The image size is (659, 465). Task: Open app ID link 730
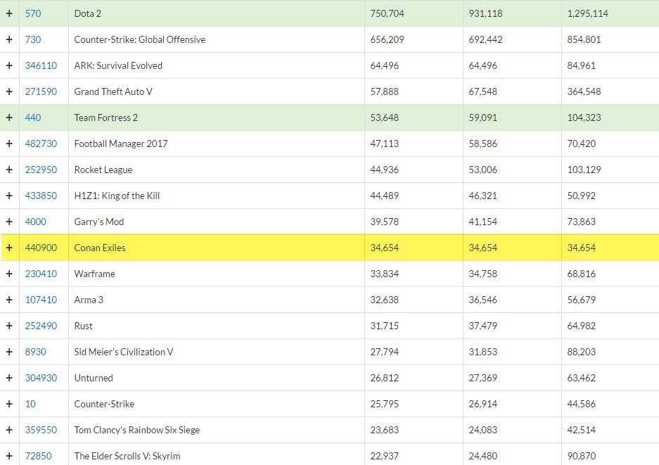coord(33,39)
